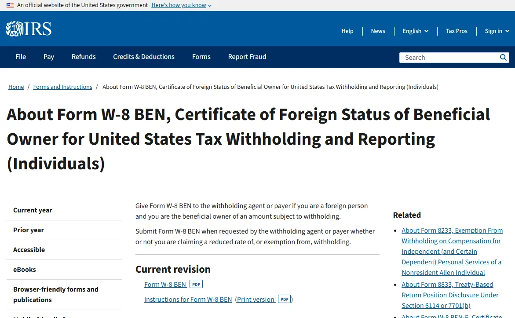The image size is (515, 318).
Task: Select Accessible in sidebar
Action: [64, 250]
